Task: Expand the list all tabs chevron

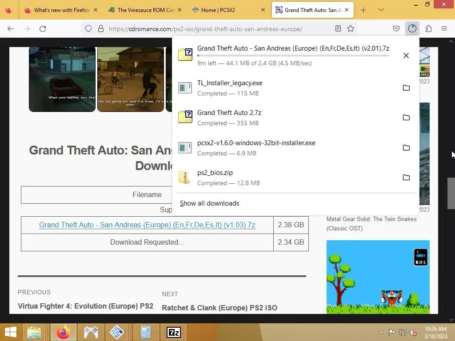Action: click(x=381, y=10)
